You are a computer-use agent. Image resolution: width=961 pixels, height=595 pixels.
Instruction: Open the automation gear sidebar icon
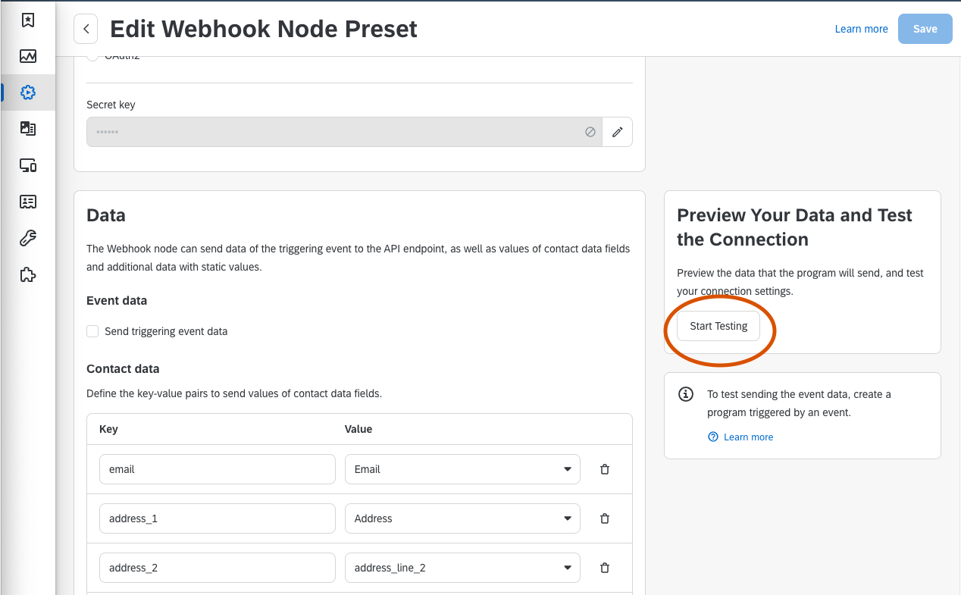(28, 92)
